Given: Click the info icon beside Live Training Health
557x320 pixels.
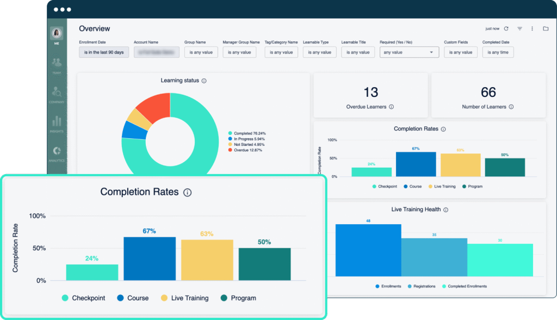Looking at the screenshot, I should click(447, 209).
